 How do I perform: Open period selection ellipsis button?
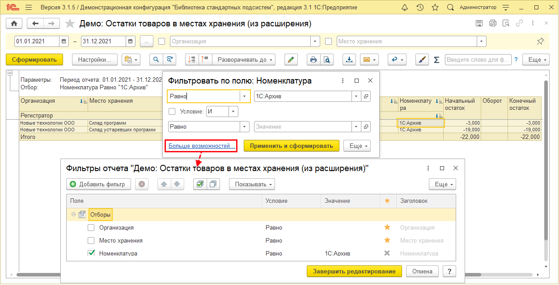pyautogui.click(x=147, y=41)
